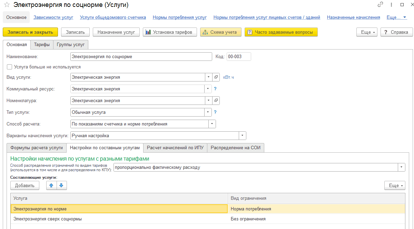
Task: Click the Услуга column header
Action: pos(119,198)
